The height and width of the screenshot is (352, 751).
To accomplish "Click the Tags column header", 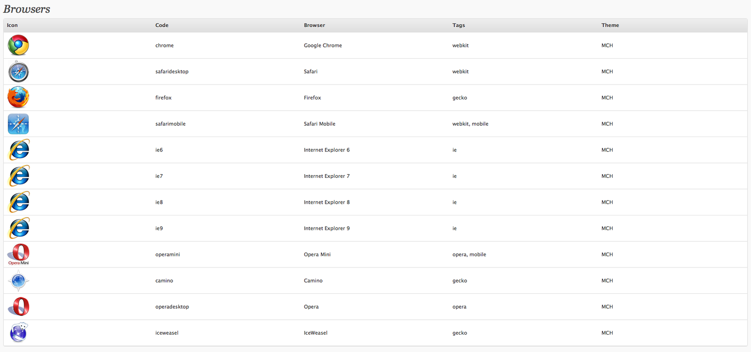I will pyautogui.click(x=459, y=25).
